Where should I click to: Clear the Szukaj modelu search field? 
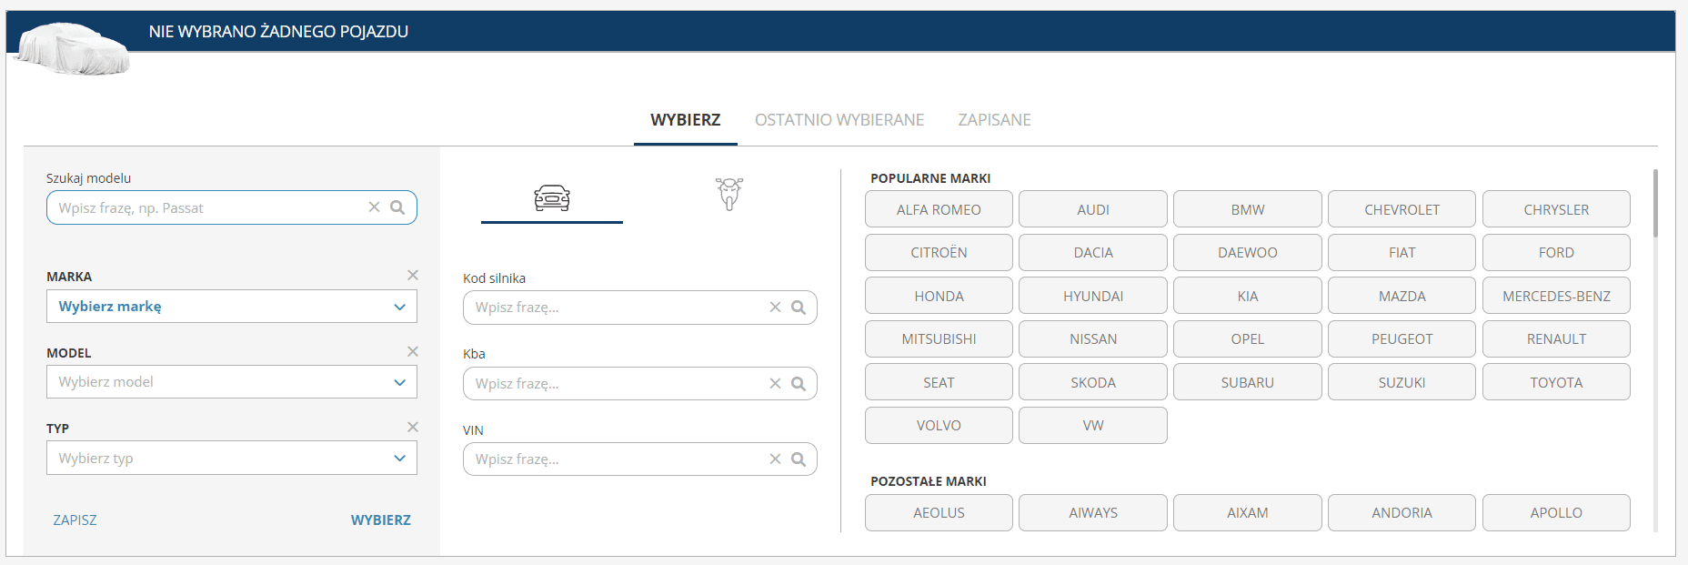click(x=374, y=207)
